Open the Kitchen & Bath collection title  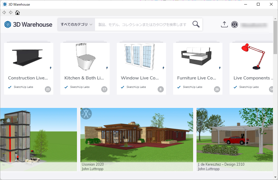click(84, 78)
